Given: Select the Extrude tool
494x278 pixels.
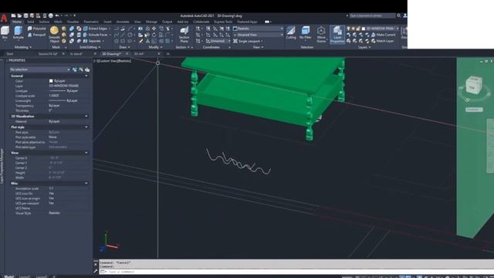Looking at the screenshot, I should point(19,32).
